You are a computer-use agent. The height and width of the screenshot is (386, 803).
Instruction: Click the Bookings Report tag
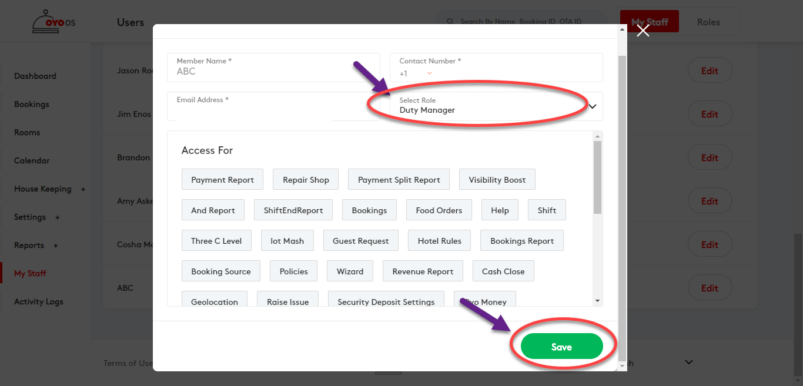522,241
